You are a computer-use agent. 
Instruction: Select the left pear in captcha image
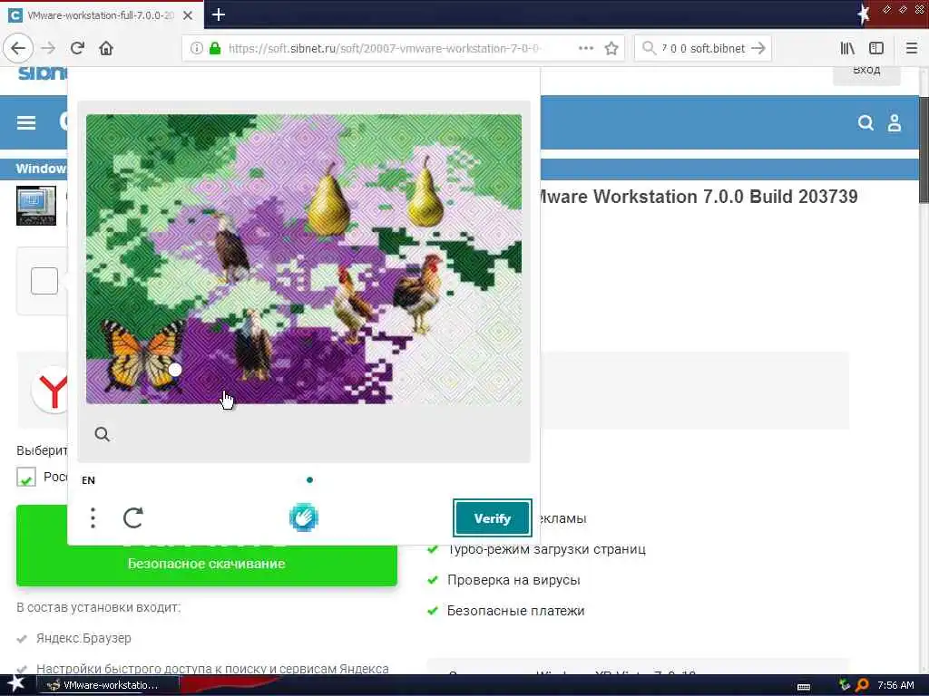[328, 200]
